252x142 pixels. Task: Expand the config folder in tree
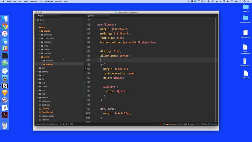click(38, 72)
